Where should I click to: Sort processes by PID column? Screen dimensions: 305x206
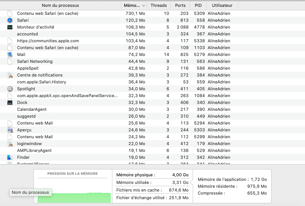pos(198,6)
